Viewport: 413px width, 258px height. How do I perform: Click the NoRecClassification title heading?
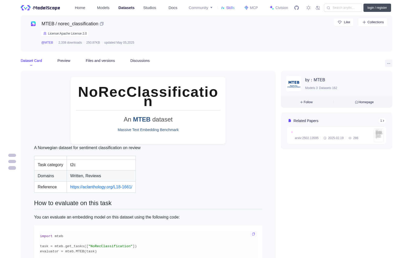148,96
